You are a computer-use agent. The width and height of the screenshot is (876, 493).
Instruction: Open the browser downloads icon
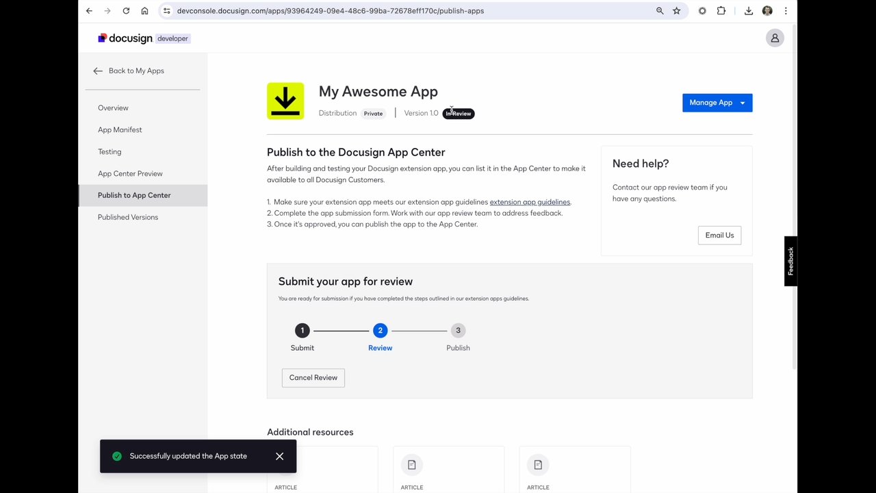coord(749,11)
